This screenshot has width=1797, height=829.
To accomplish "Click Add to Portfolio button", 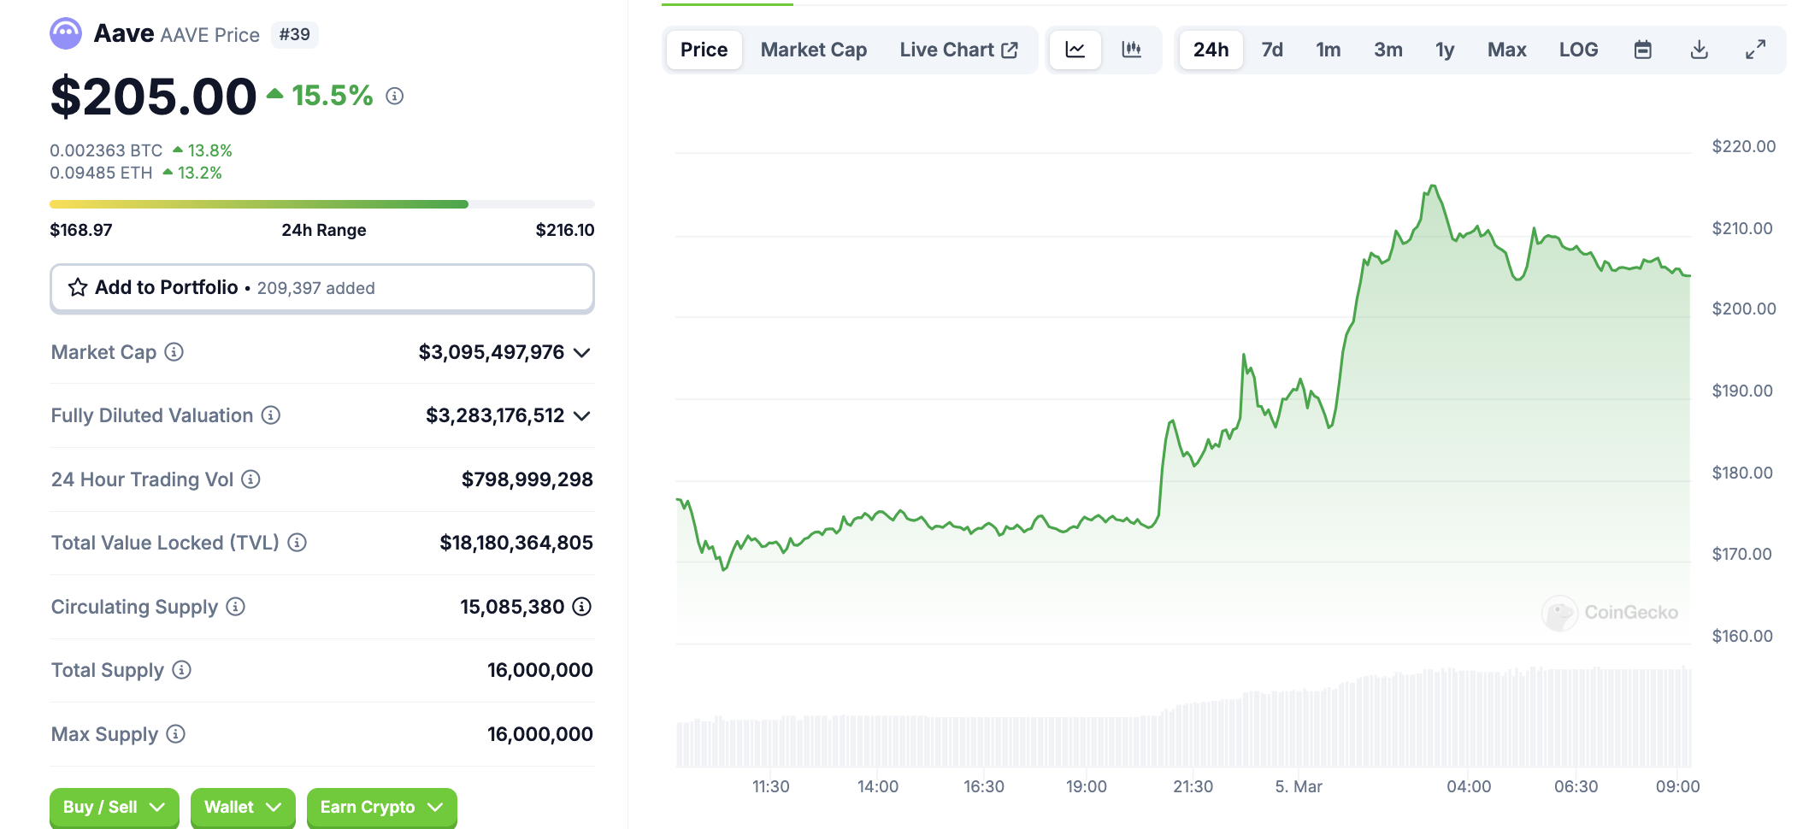I will (321, 288).
